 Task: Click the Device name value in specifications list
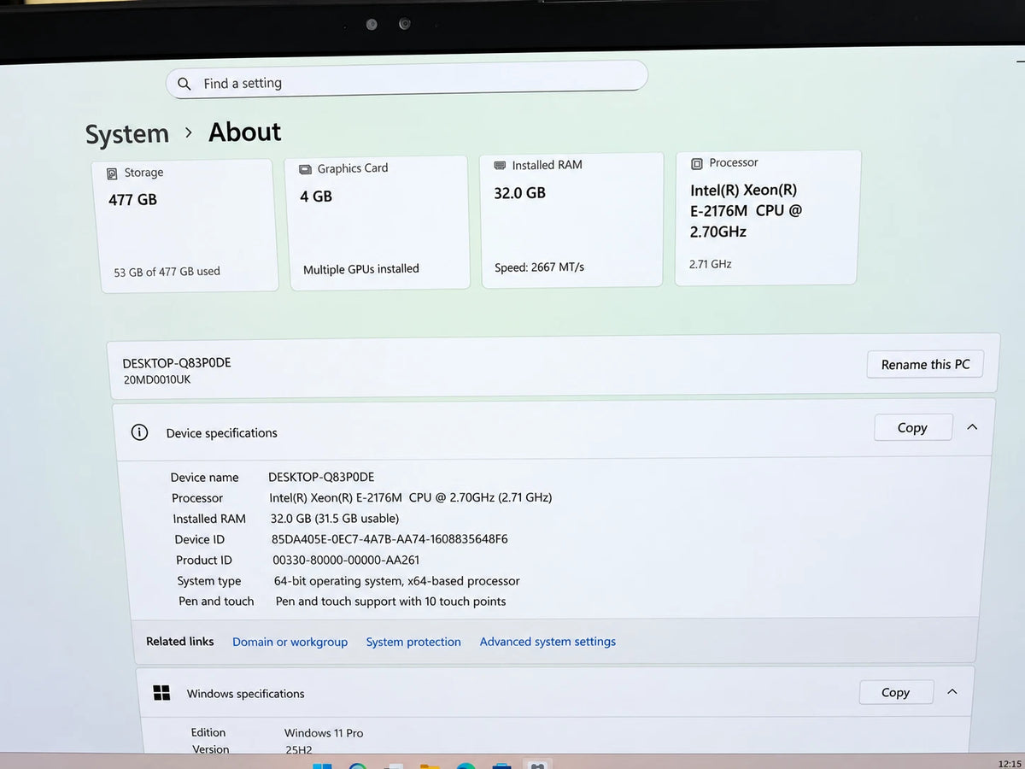pyautogui.click(x=321, y=477)
